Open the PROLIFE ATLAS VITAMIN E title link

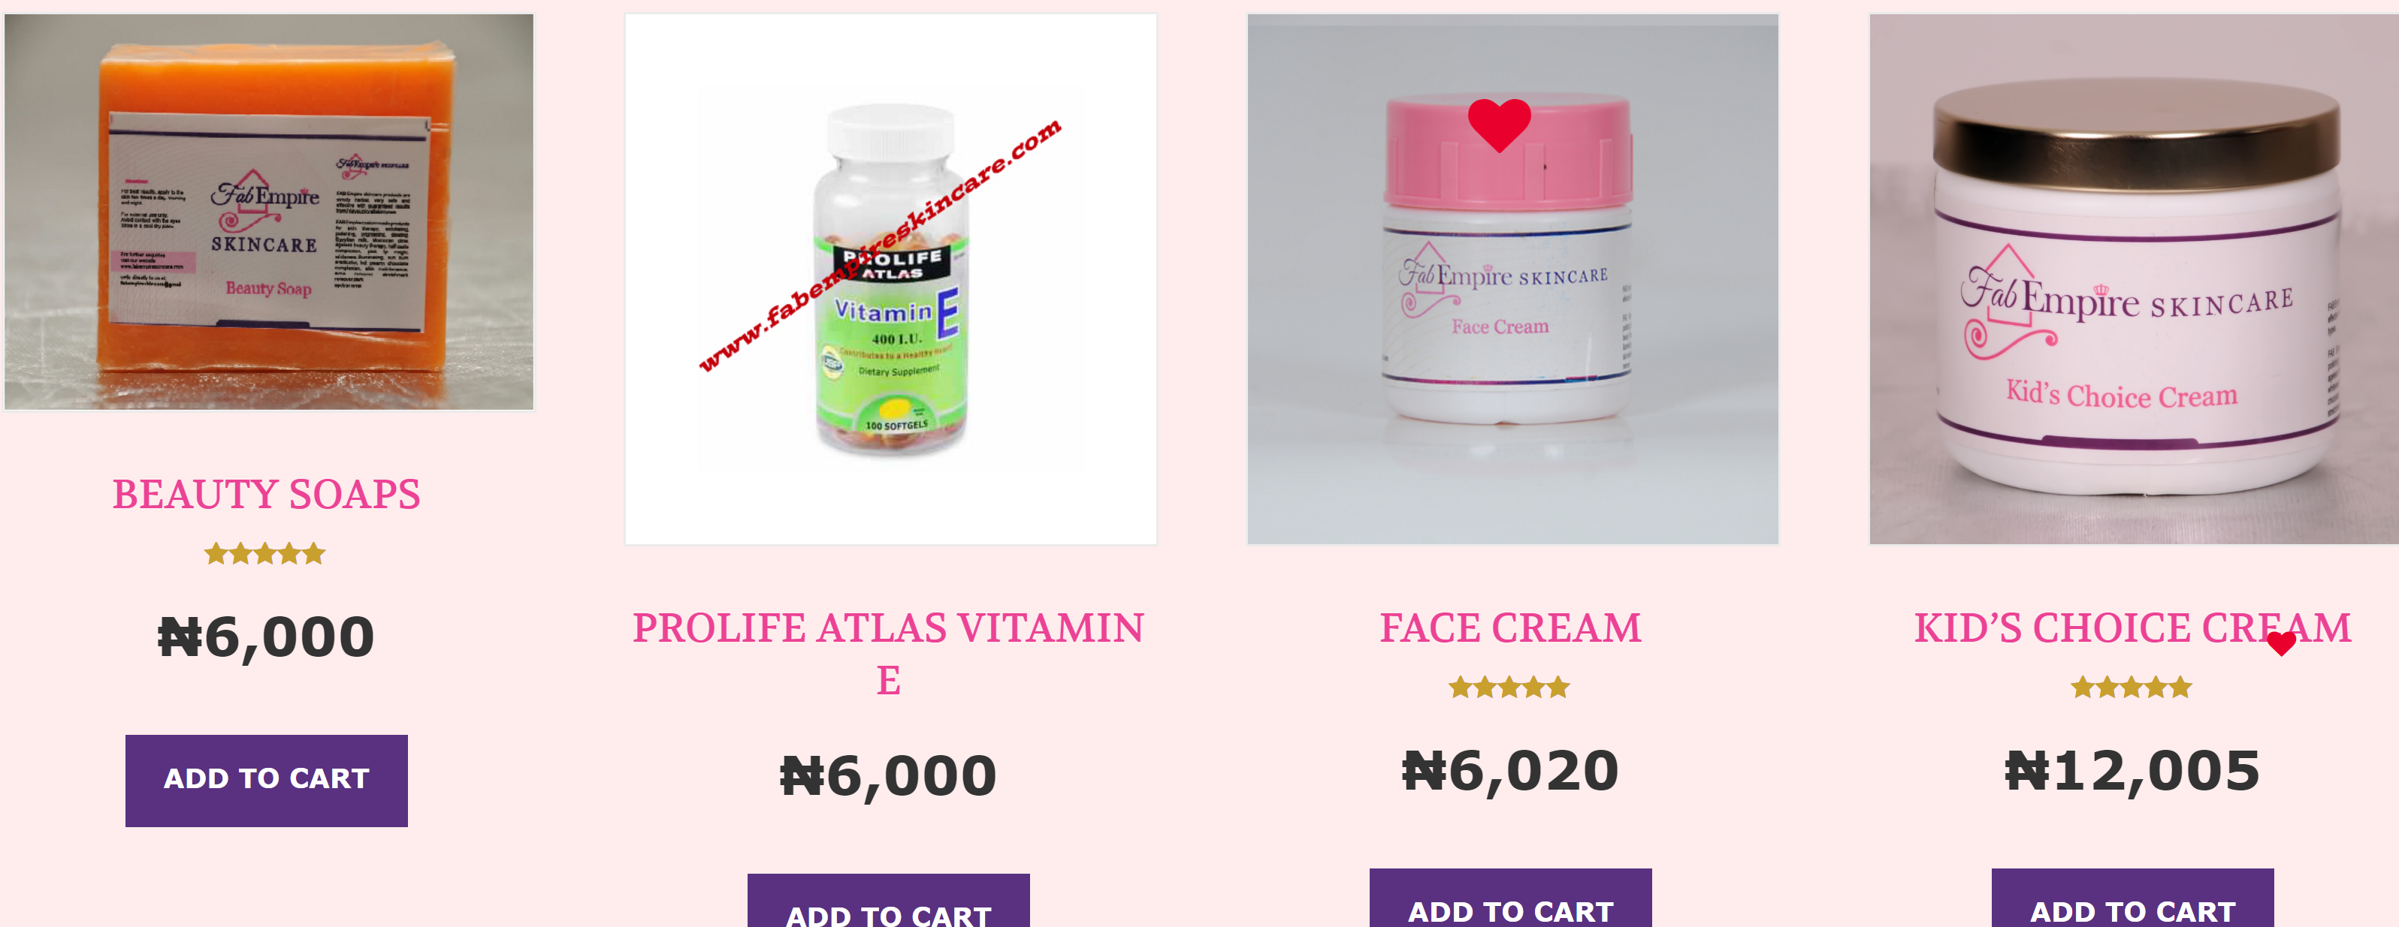[x=889, y=653]
